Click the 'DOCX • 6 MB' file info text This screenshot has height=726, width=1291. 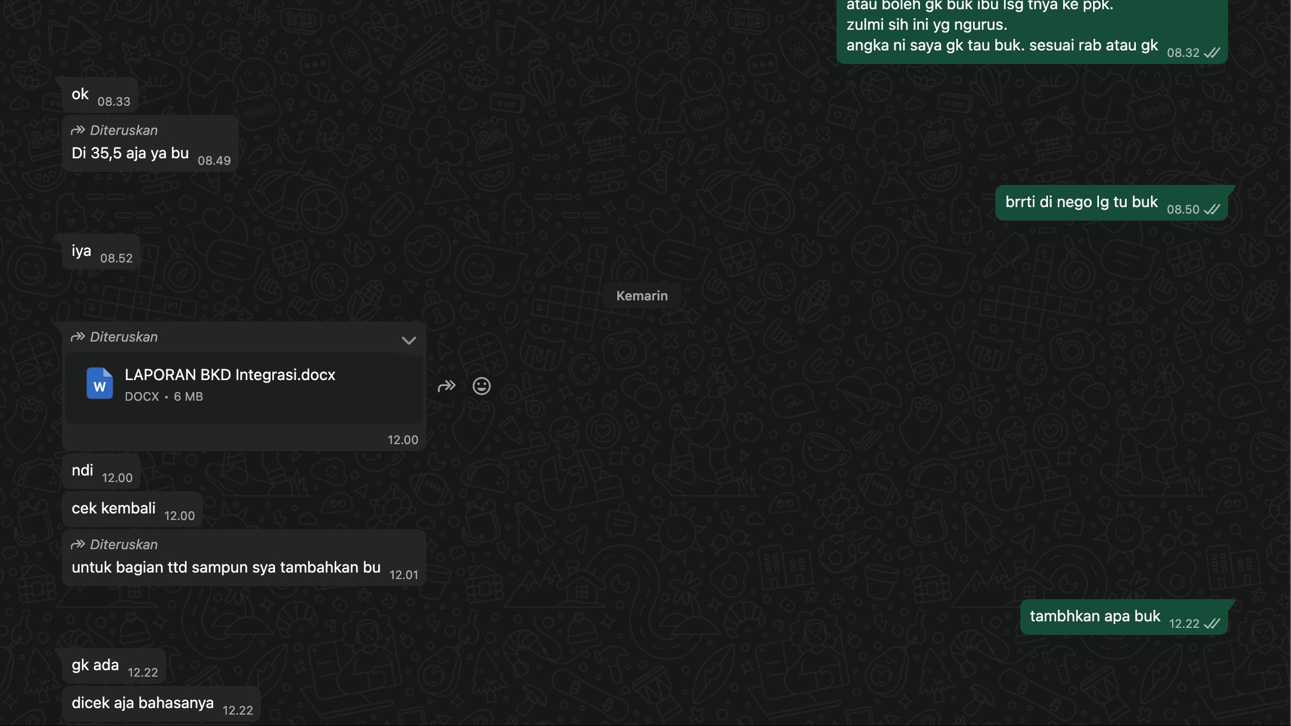click(x=164, y=396)
